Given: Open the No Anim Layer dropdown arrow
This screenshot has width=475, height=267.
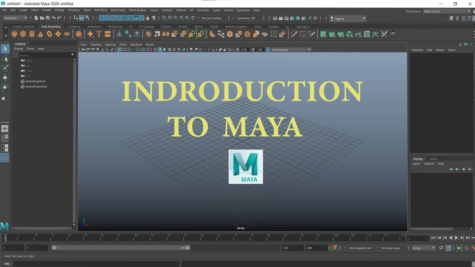Looking at the screenshot, I should [x=378, y=248].
